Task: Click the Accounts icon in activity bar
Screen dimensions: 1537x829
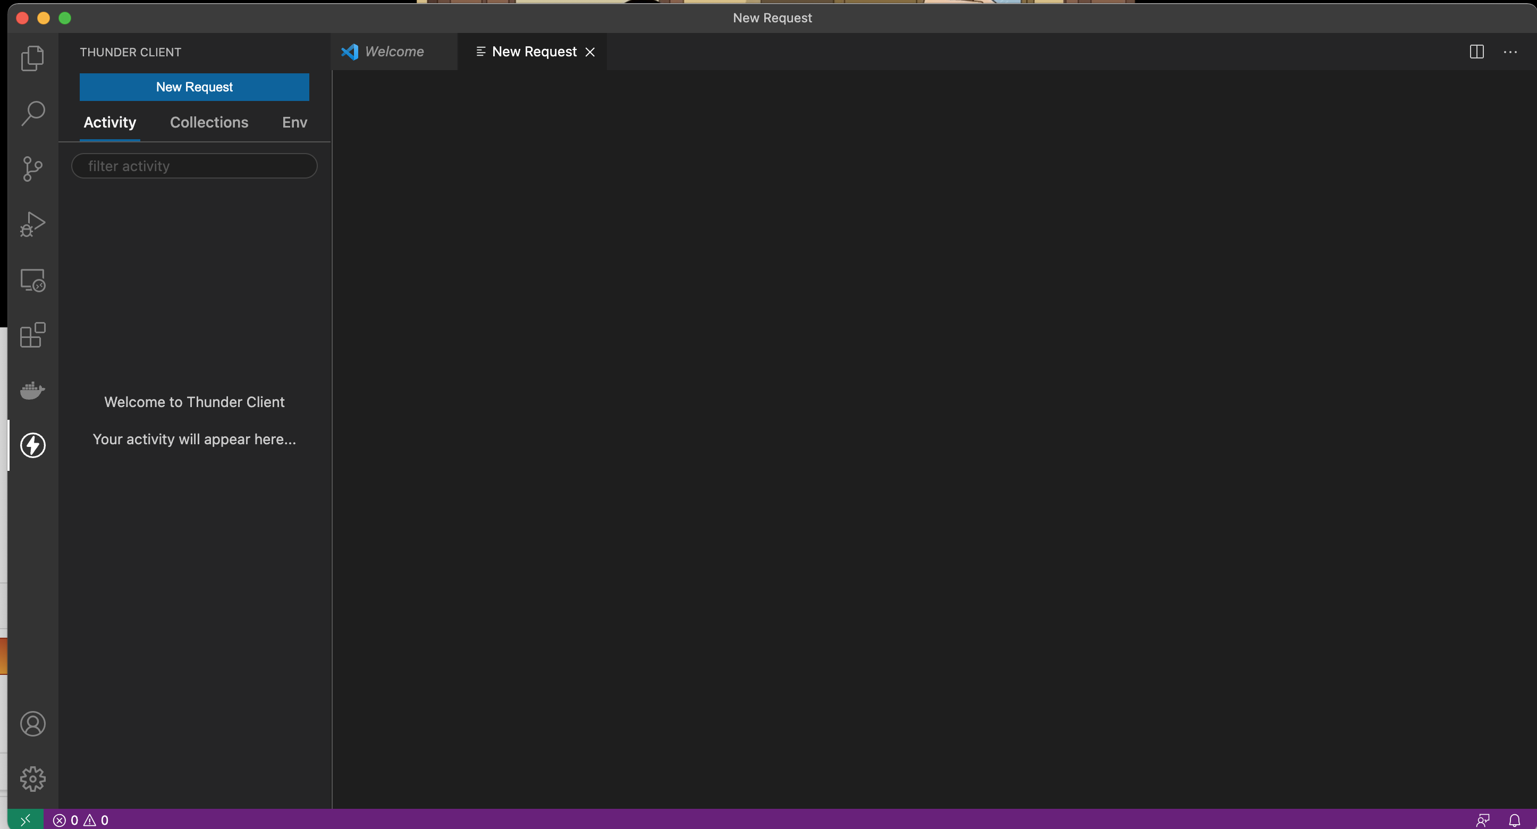Action: pos(33,723)
